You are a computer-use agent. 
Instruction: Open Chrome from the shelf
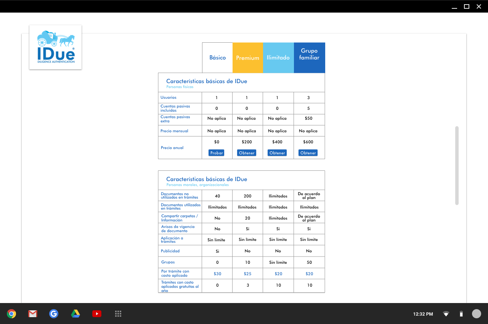(x=11, y=314)
